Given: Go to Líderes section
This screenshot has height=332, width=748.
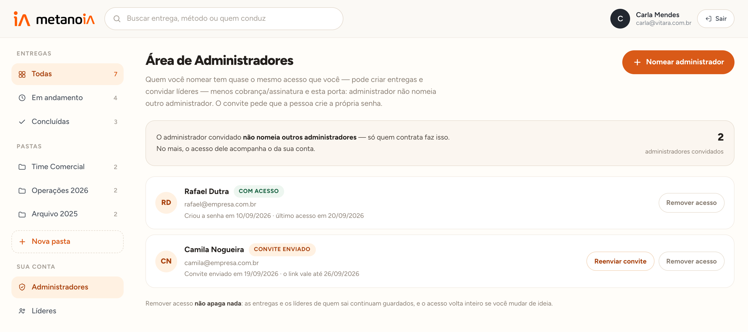Looking at the screenshot, I should (67, 311).
